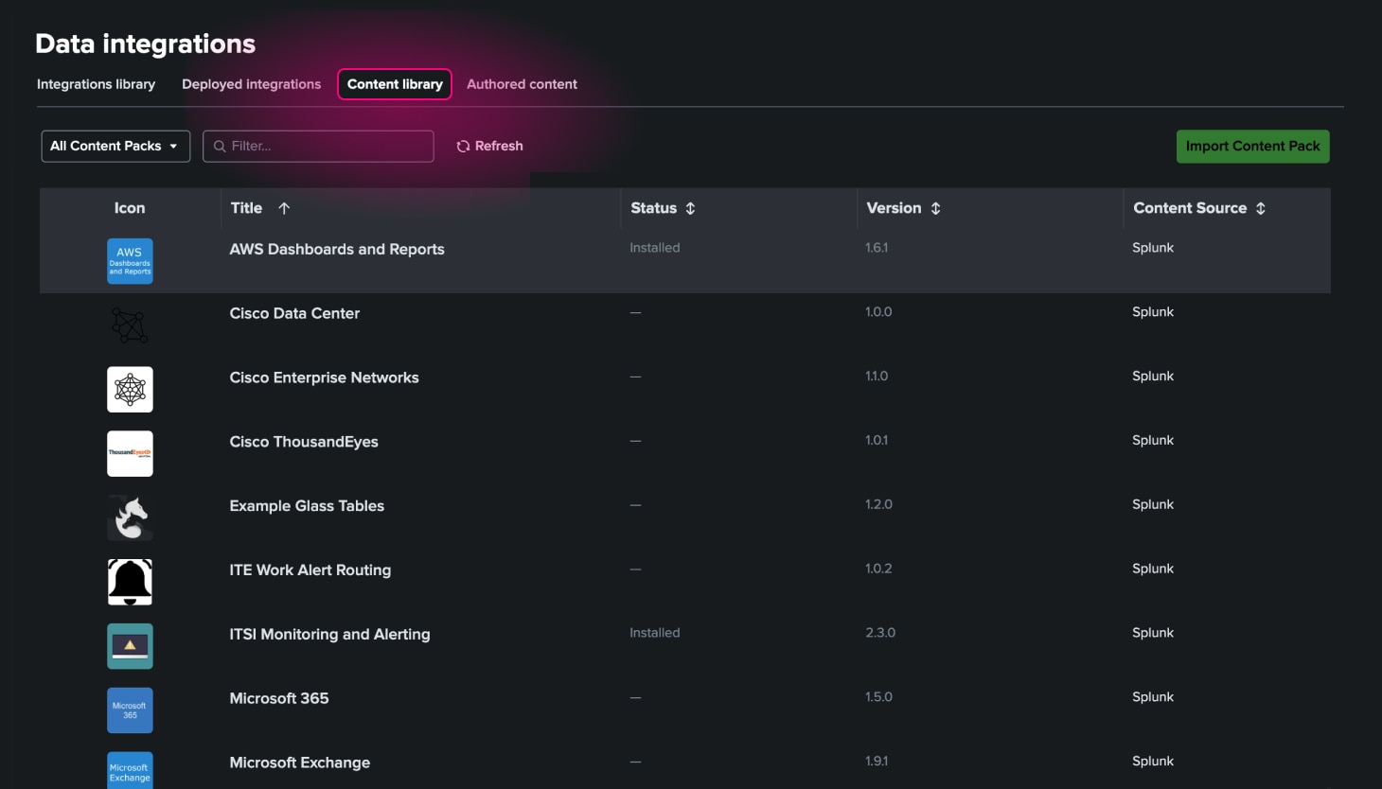
Task: Click the Data integrations page heading
Action: 146,44
